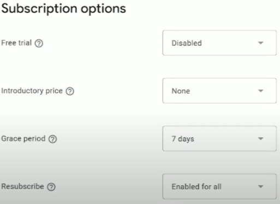The width and height of the screenshot is (280, 204).
Task: Click the arrow in the Grace period dropdown
Action: pos(261,139)
